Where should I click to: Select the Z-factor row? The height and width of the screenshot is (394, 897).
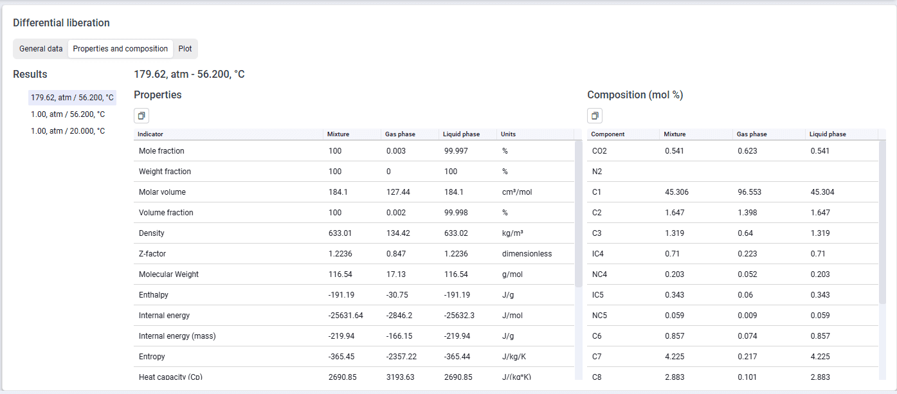[354, 254]
